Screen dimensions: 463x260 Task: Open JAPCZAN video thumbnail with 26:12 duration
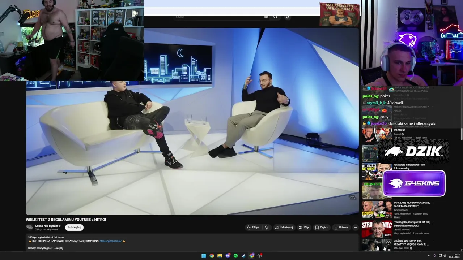pyautogui.click(x=377, y=209)
